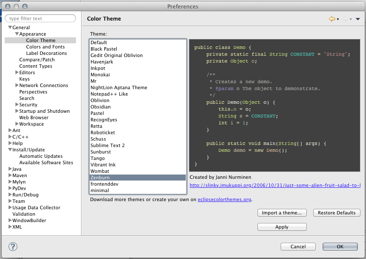Viewport: 366px width, 259px height.
Task: Go back with the yellow arrow icon
Action: coord(332,19)
